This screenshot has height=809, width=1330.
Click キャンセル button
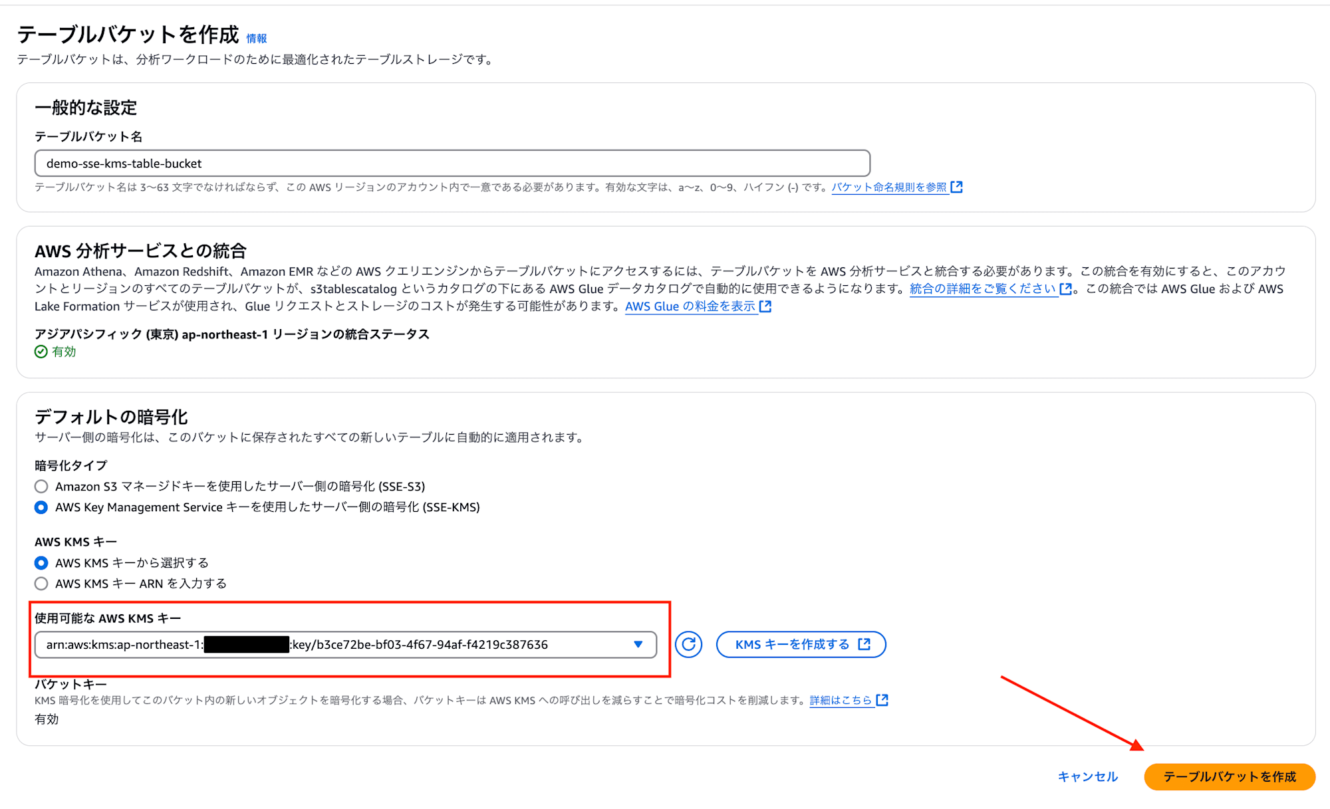click(1088, 776)
